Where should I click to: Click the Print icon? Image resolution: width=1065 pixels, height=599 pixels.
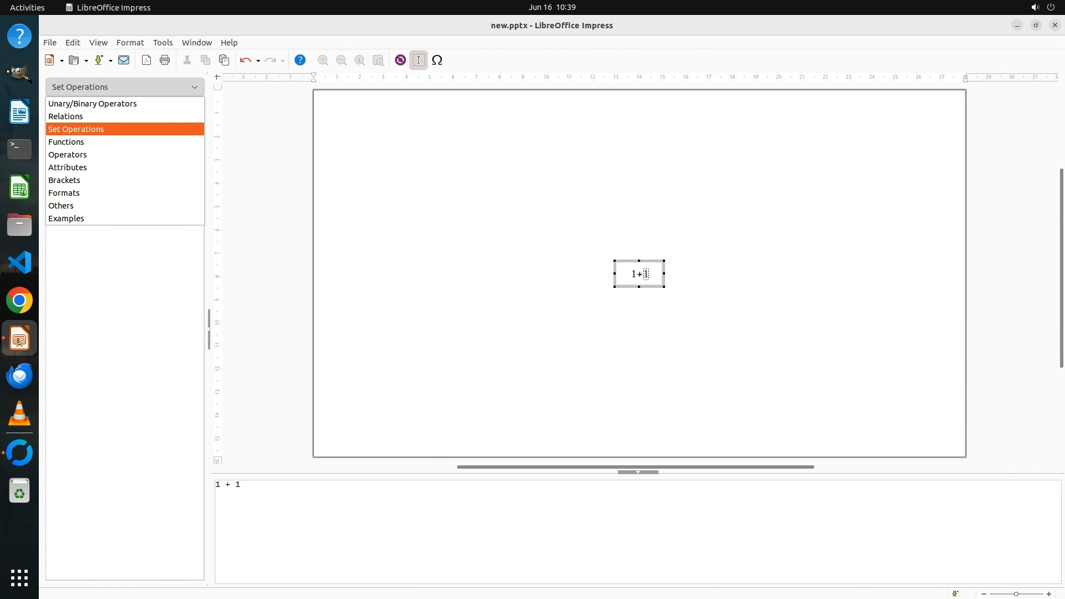tap(165, 60)
